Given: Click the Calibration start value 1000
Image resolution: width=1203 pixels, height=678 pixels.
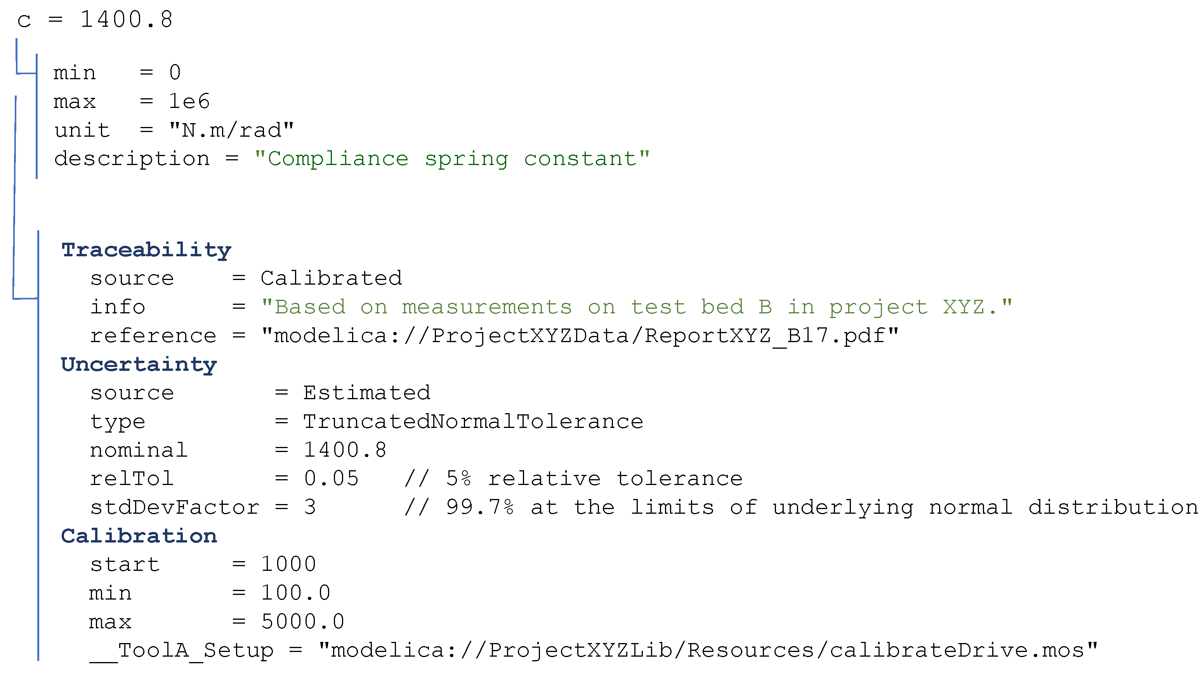Looking at the screenshot, I should coord(288,565).
